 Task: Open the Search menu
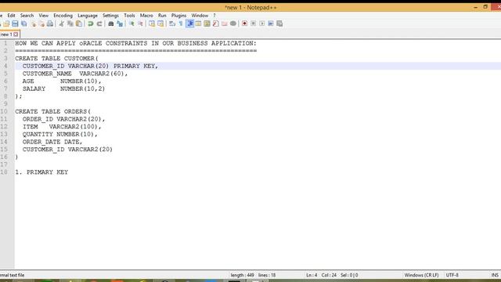click(27, 16)
